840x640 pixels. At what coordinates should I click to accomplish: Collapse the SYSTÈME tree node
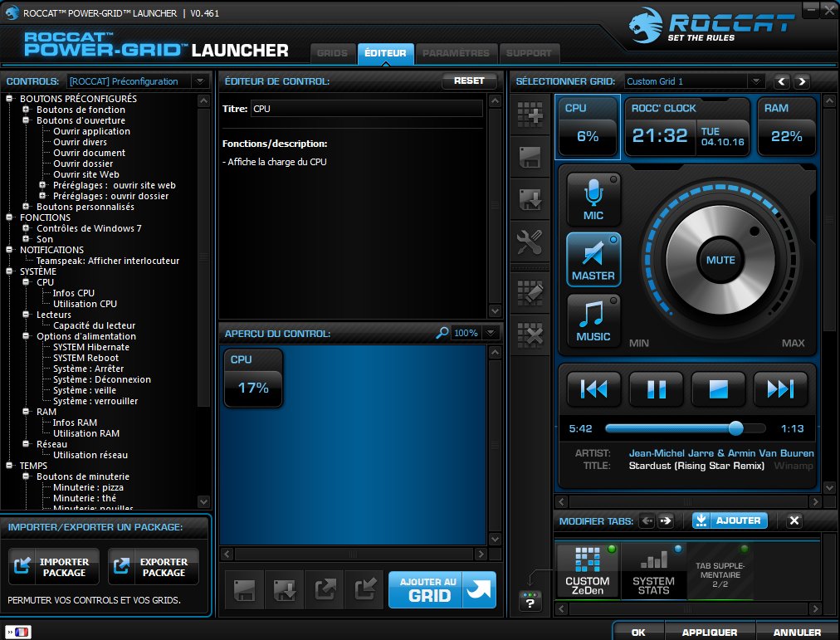click(10, 271)
